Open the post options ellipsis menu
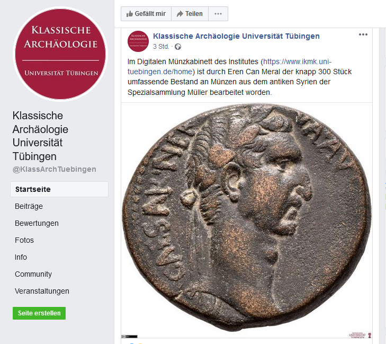 pyautogui.click(x=363, y=34)
